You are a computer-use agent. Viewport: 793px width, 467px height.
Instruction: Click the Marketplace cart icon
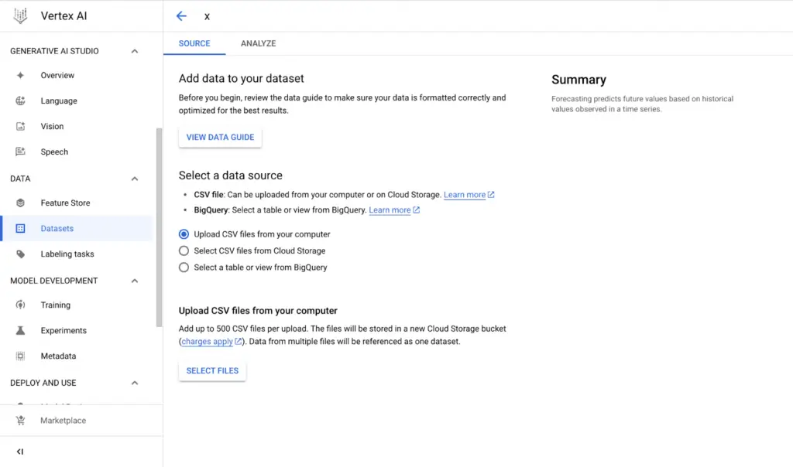20,421
